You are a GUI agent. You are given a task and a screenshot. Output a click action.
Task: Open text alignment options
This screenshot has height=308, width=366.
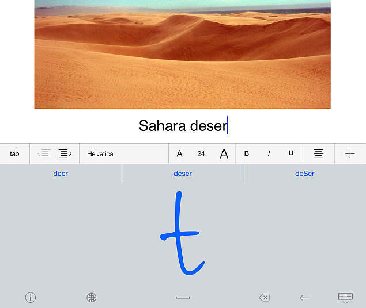coord(318,153)
